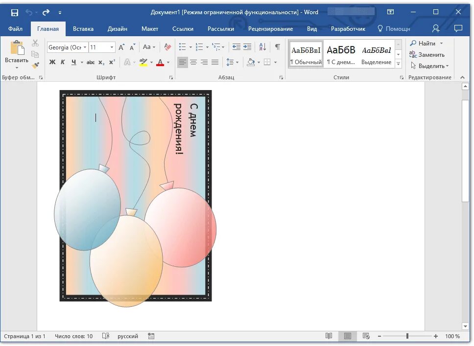
Task: Click the Заменить button
Action: click(x=427, y=55)
